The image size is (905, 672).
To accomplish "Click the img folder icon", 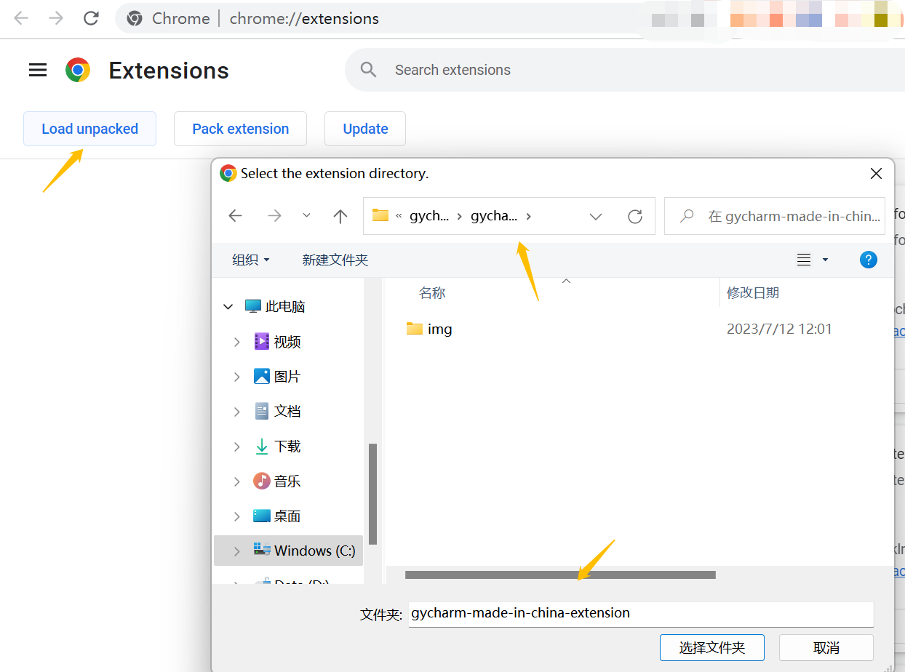I will pos(415,329).
